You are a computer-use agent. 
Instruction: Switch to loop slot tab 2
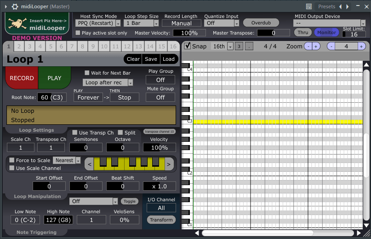coord(19,47)
